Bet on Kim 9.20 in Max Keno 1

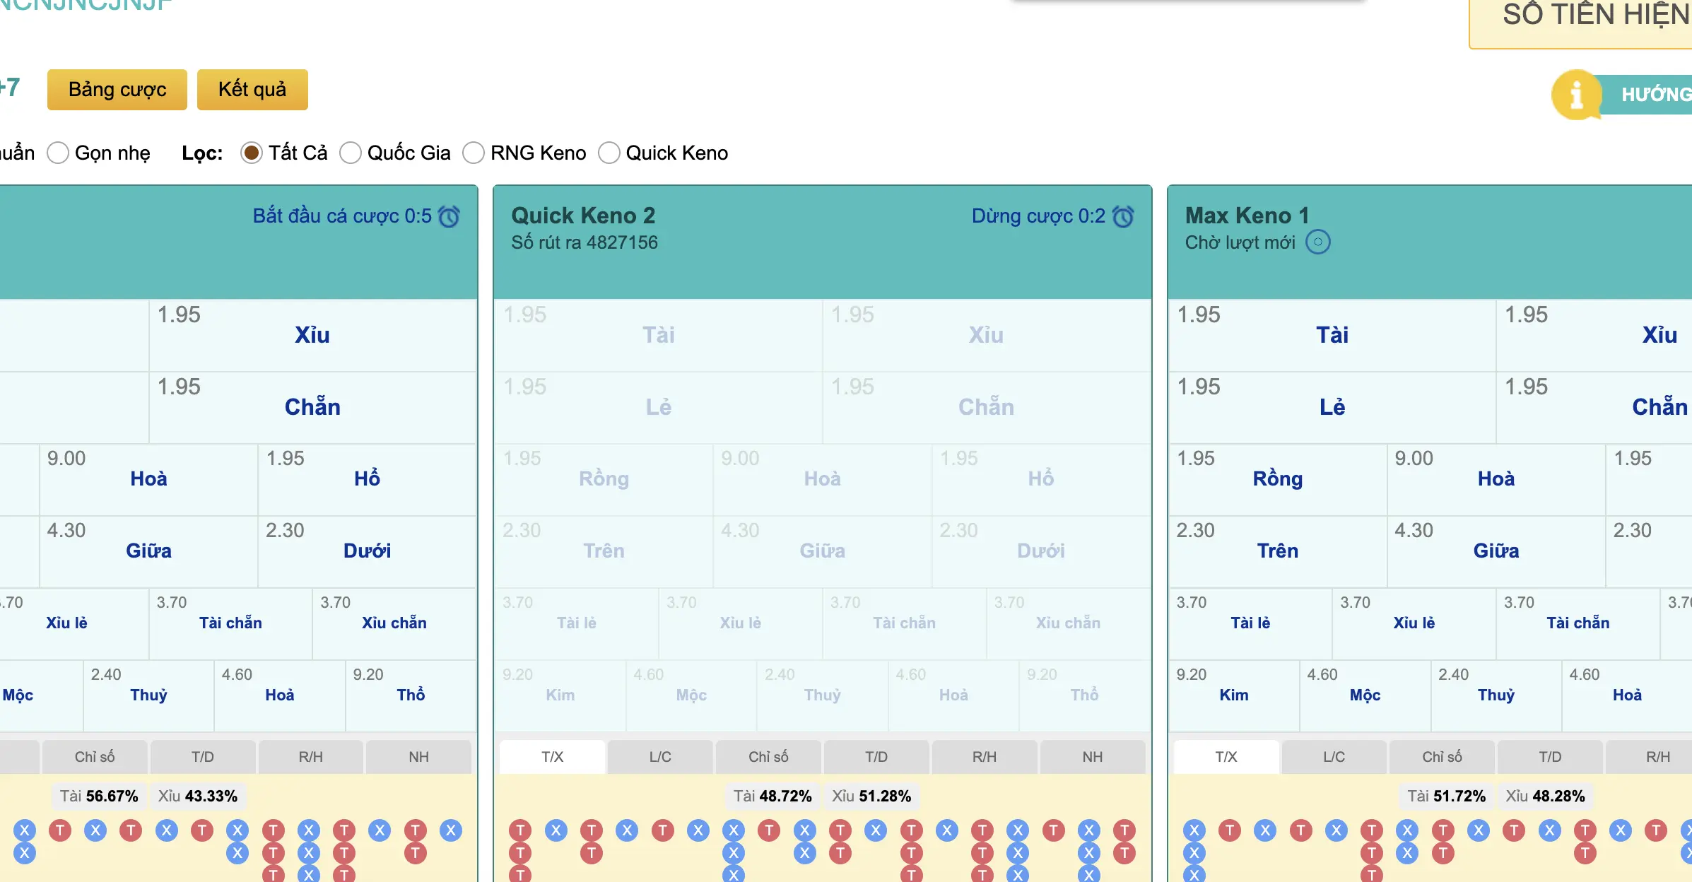pyautogui.click(x=1234, y=696)
